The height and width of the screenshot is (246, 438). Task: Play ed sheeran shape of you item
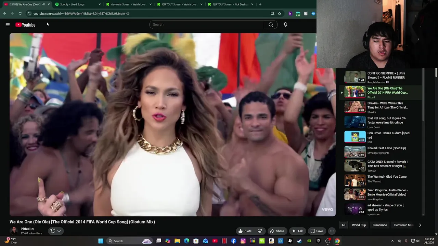381,209
